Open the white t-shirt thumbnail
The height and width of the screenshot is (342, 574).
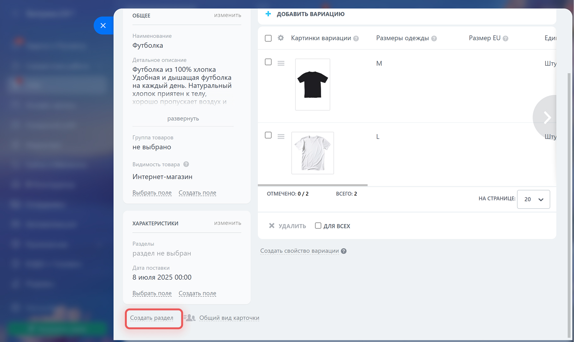313,153
